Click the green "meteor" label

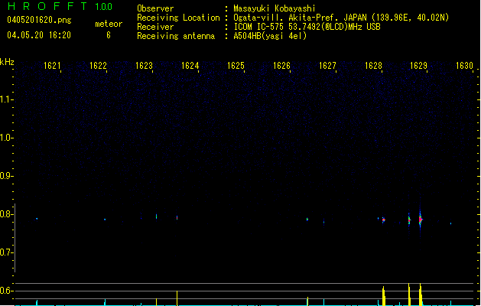point(109,24)
